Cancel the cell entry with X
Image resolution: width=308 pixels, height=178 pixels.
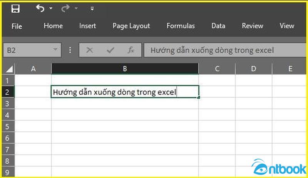point(90,50)
